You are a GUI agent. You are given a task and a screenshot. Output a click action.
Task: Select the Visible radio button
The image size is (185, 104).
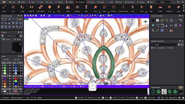tap(167, 48)
